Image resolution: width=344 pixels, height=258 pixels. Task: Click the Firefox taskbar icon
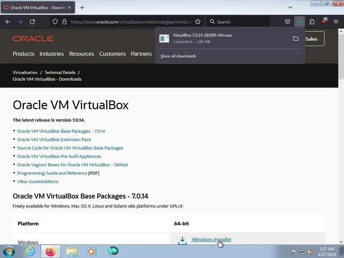pyautogui.click(x=50, y=251)
